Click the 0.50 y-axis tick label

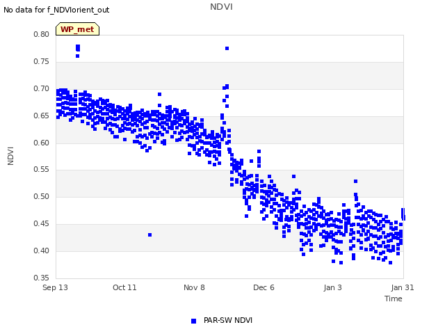(42, 196)
